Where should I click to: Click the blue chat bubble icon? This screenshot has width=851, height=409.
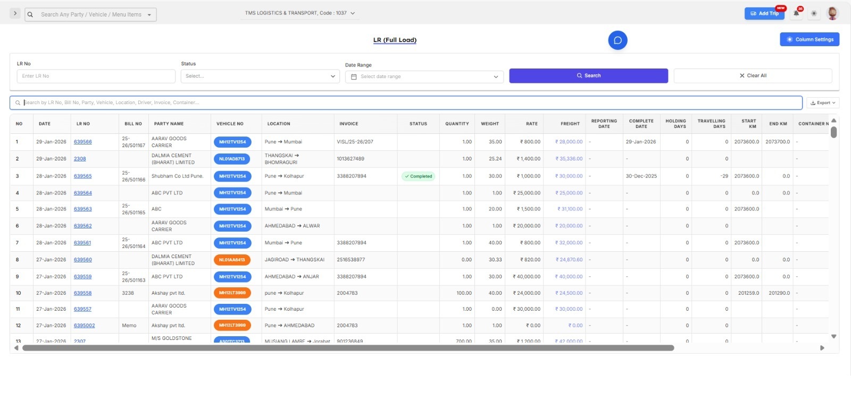point(618,40)
